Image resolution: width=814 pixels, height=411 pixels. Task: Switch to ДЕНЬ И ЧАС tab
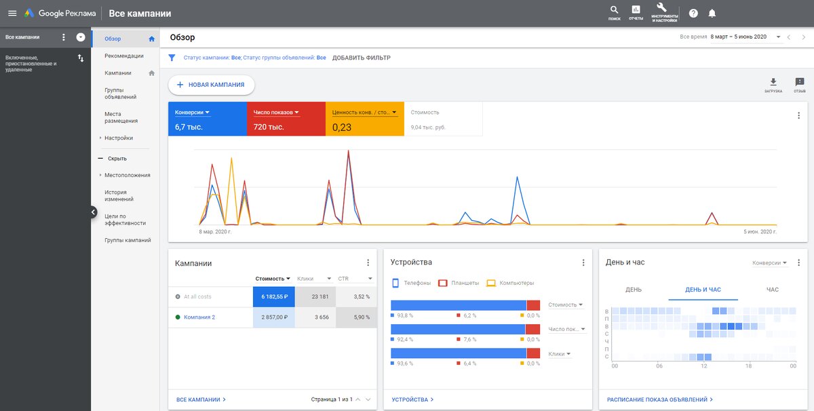click(x=703, y=290)
